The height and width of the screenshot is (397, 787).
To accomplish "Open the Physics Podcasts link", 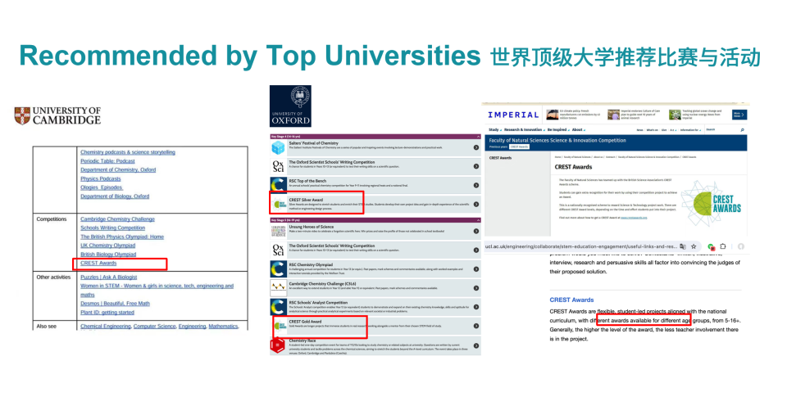I will point(100,178).
